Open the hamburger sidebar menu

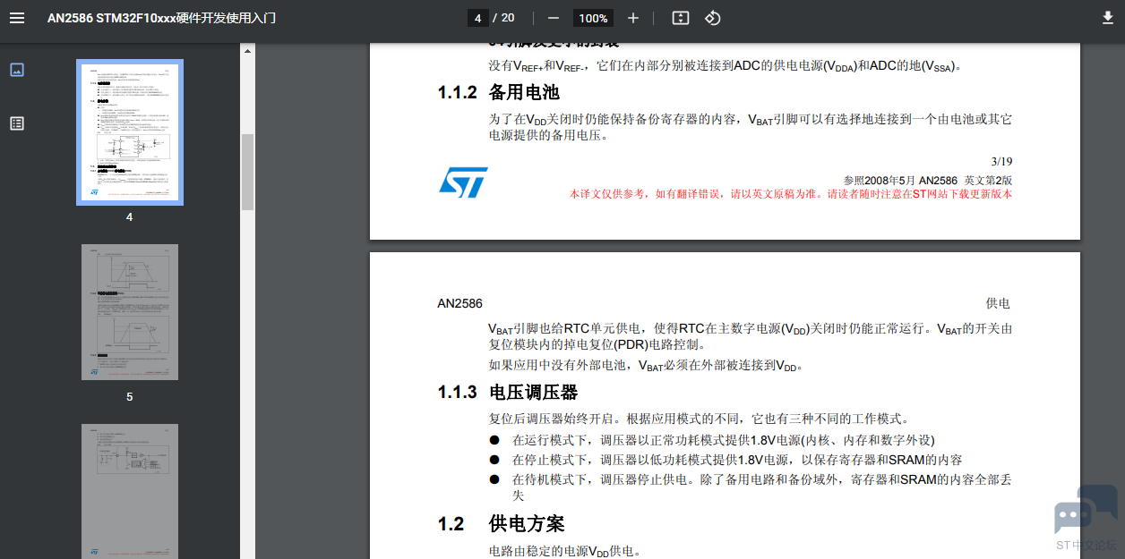click(x=17, y=18)
